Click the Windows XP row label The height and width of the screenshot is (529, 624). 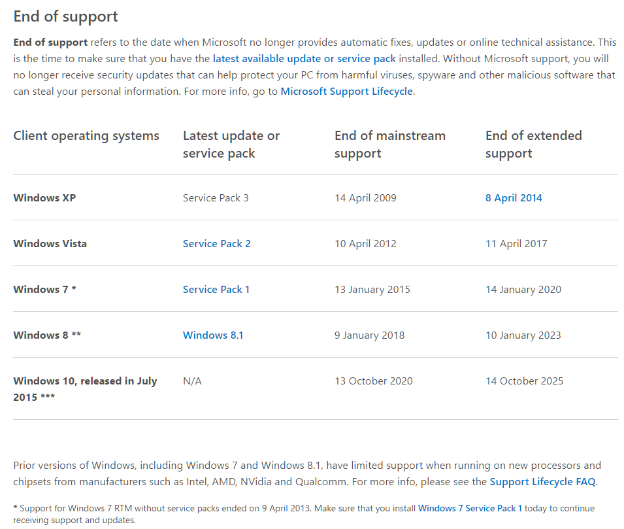pyautogui.click(x=44, y=198)
